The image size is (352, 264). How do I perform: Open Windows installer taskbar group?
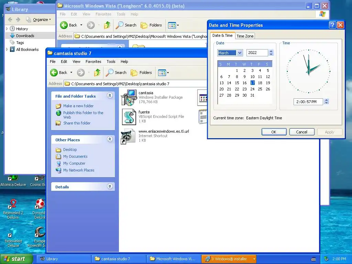pos(229,259)
